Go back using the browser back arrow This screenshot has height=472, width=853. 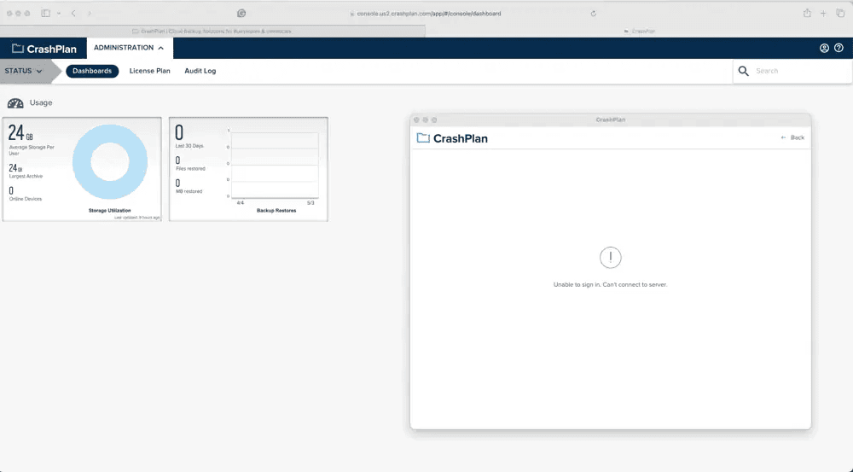tap(73, 14)
